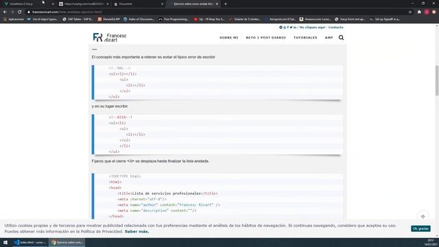Image resolution: width=439 pixels, height=247 pixels.
Task: Open the Contacto link
Action: click(335, 27)
